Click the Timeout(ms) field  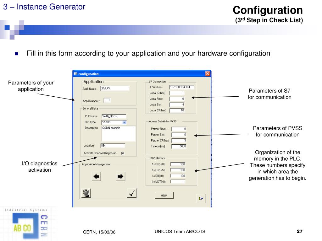click(x=179, y=146)
